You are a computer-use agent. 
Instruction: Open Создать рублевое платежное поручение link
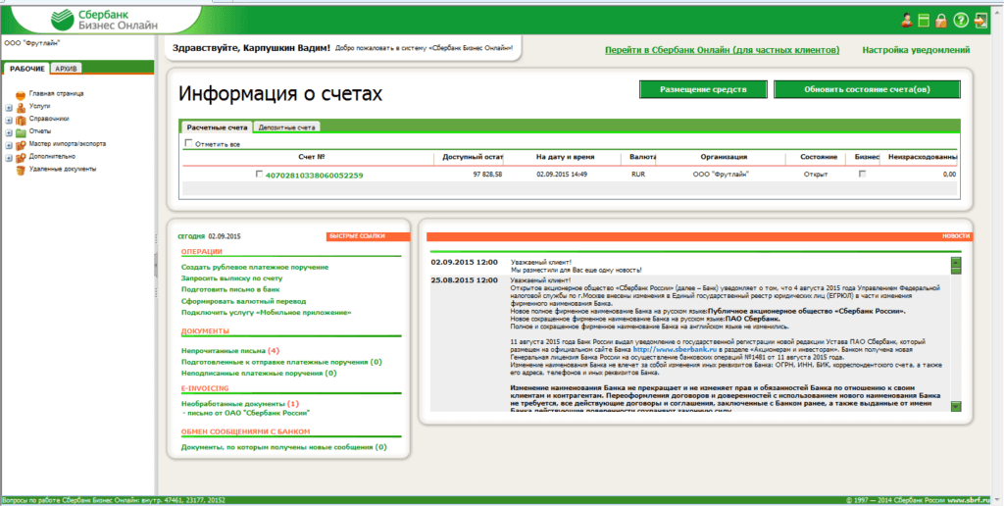point(254,267)
